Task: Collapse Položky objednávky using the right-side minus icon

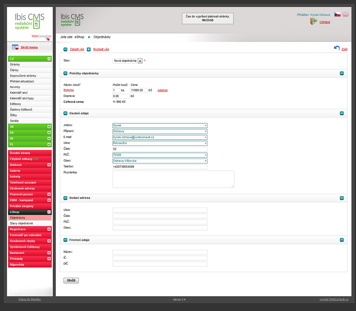Action: pyautogui.click(x=342, y=73)
